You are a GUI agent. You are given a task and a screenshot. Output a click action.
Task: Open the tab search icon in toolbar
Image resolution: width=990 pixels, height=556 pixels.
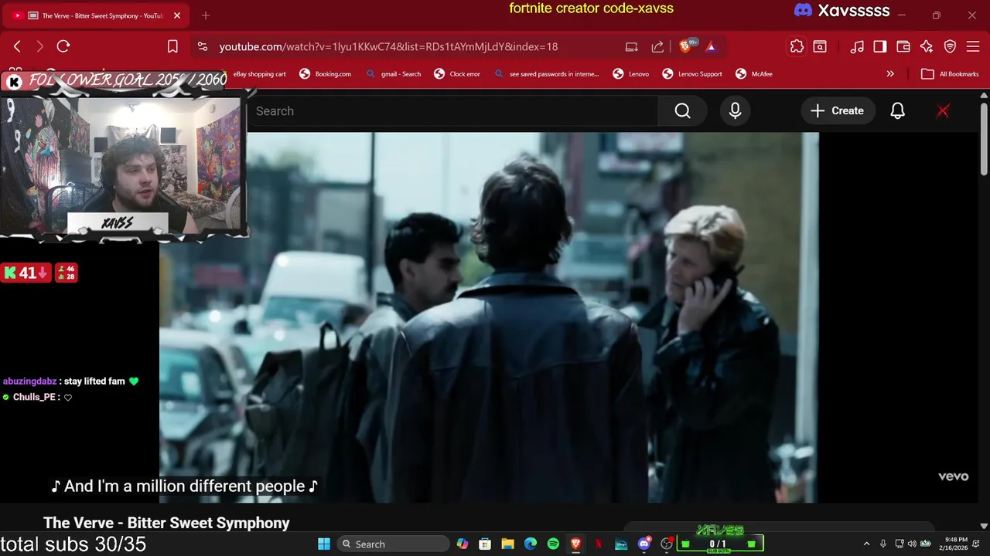tap(820, 46)
